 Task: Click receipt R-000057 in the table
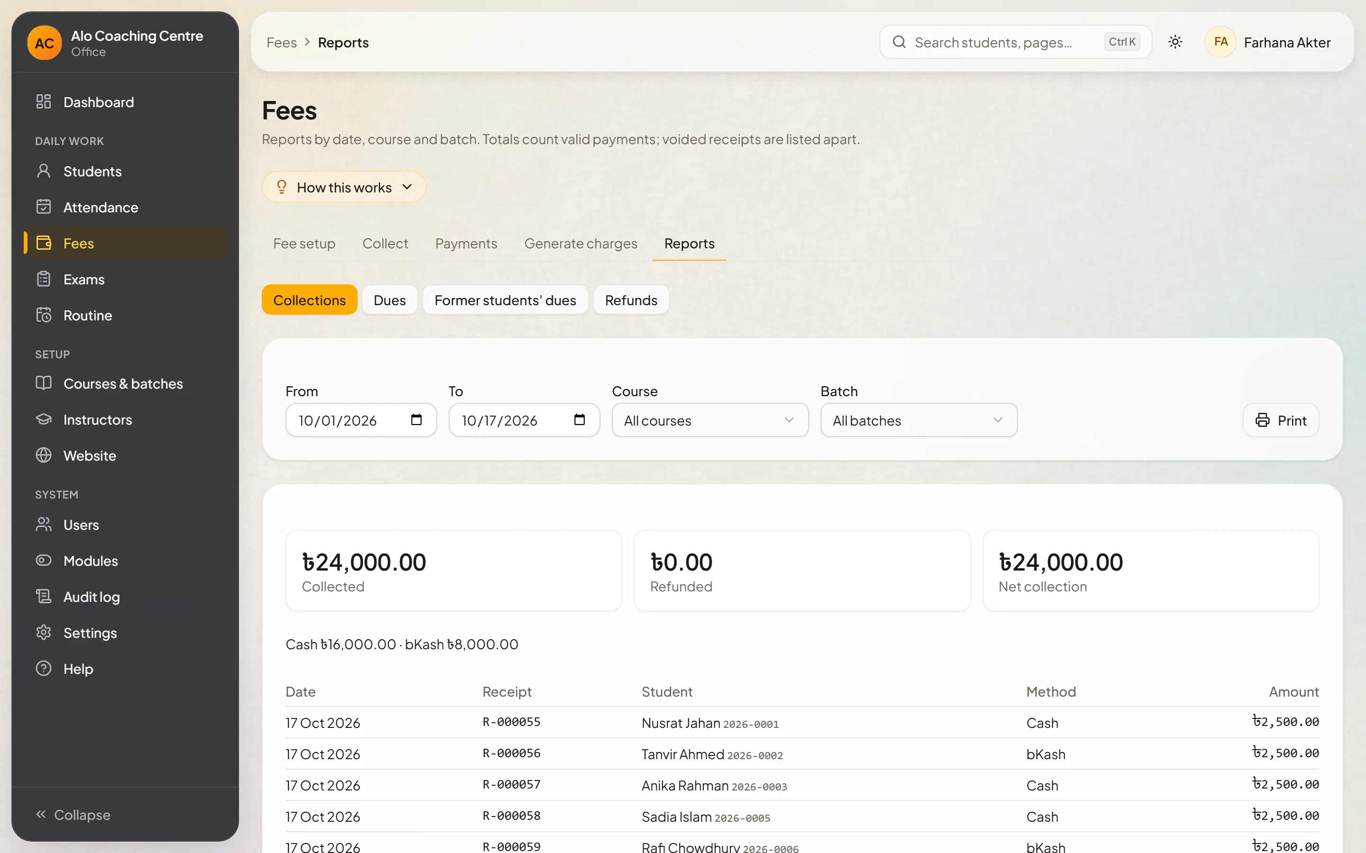click(x=511, y=785)
